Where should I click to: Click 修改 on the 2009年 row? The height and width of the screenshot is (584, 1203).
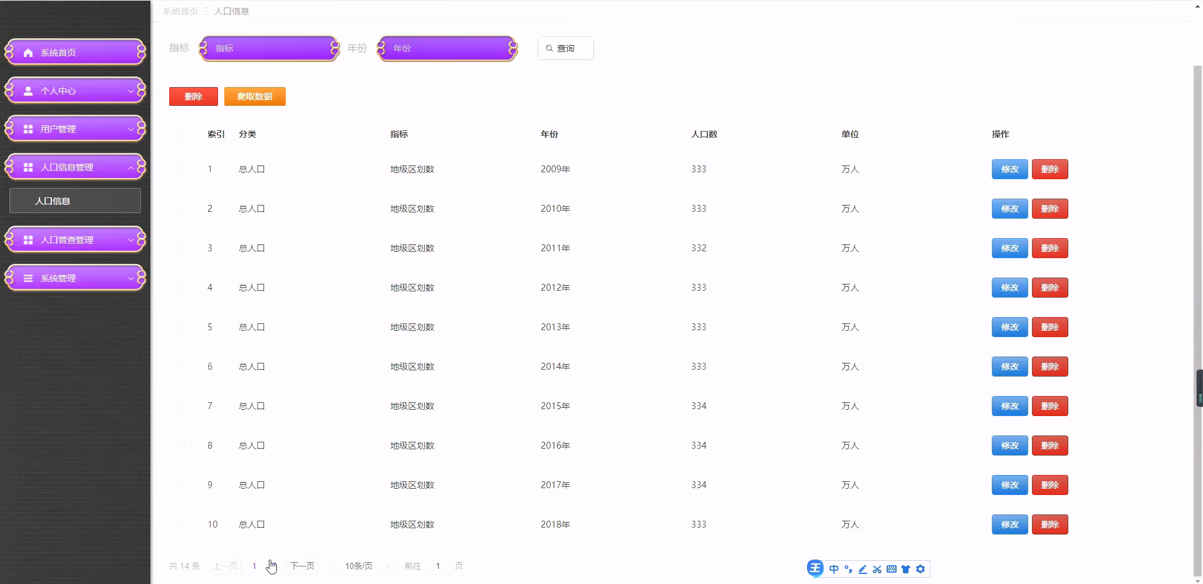[x=1009, y=169]
